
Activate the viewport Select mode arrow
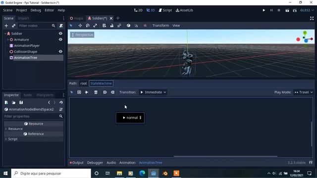71,25
